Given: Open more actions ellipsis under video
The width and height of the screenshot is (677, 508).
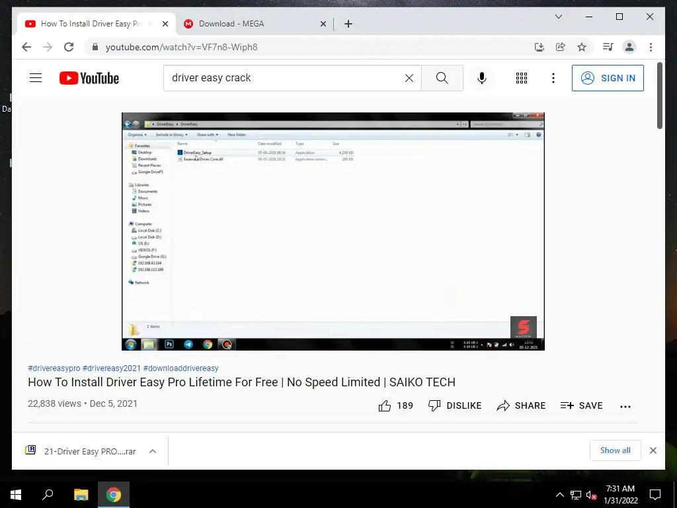Looking at the screenshot, I should 625,406.
